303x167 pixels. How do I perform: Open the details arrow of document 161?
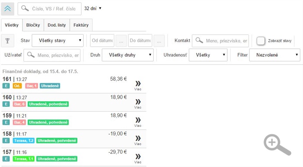click(x=138, y=85)
